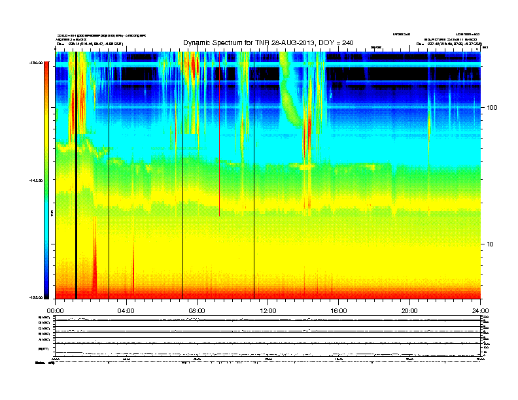This screenshot has height=400, width=518.
Task: Click the rainbow intensity color scale bar
Action: [46, 180]
